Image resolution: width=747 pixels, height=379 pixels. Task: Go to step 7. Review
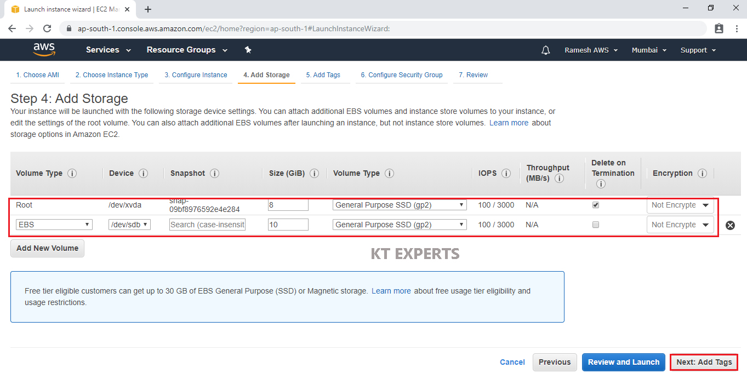click(474, 75)
